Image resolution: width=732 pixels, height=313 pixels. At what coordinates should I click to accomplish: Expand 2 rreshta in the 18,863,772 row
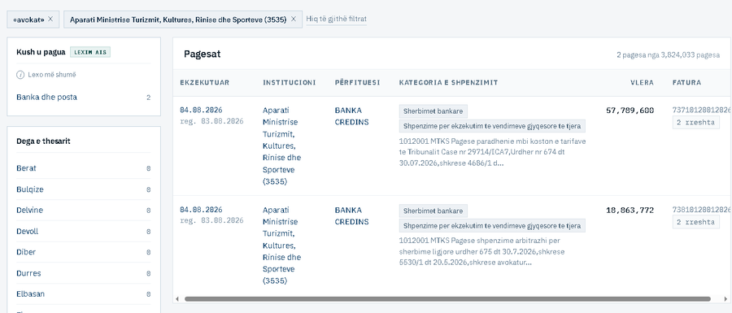coord(695,222)
